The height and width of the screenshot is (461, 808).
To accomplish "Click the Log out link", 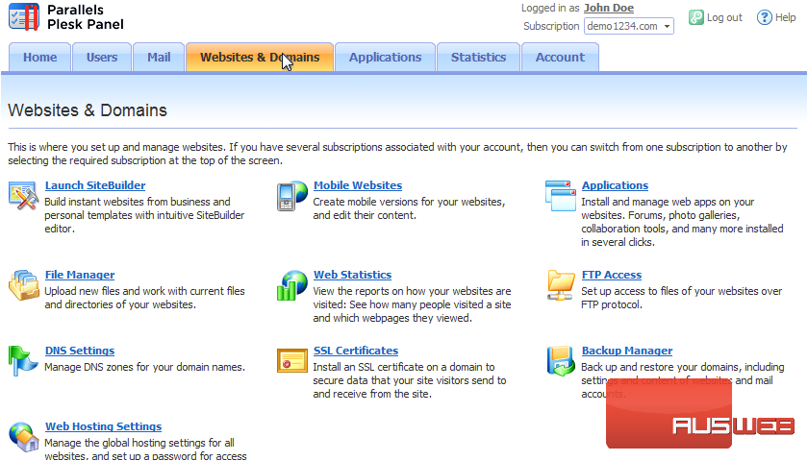I will [724, 17].
